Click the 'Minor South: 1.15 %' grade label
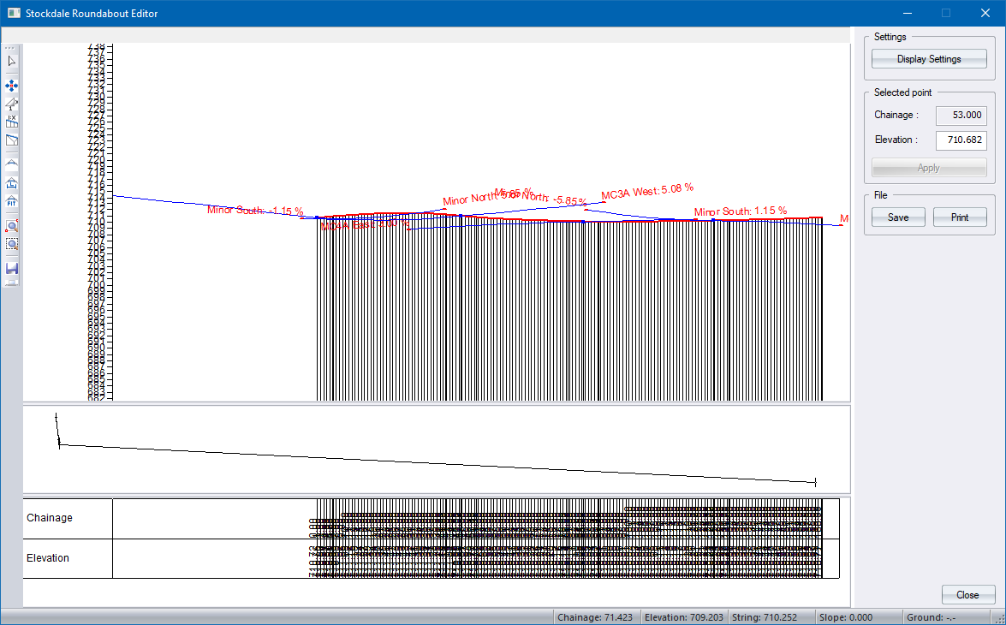The width and height of the screenshot is (1006, 625). point(740,211)
